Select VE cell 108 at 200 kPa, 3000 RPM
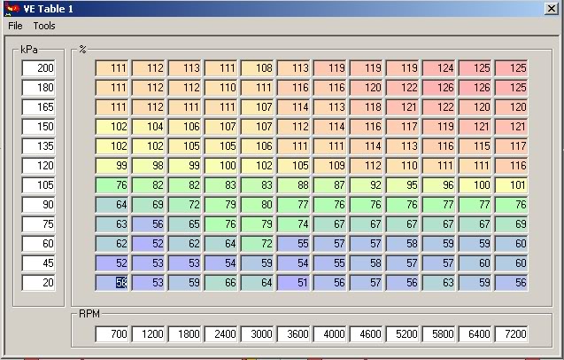The image size is (564, 360). pyautogui.click(x=257, y=68)
